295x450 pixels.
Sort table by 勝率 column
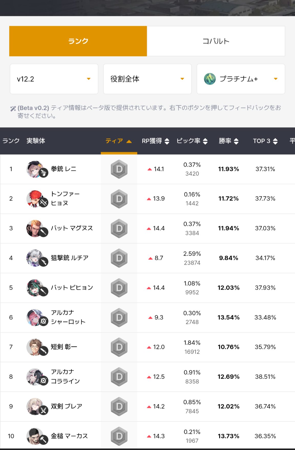point(229,141)
